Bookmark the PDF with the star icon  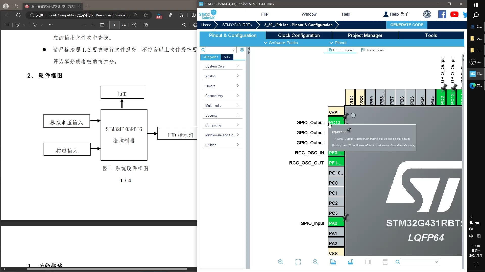146,15
